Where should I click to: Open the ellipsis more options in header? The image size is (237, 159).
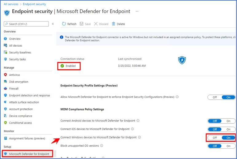(x=137, y=11)
